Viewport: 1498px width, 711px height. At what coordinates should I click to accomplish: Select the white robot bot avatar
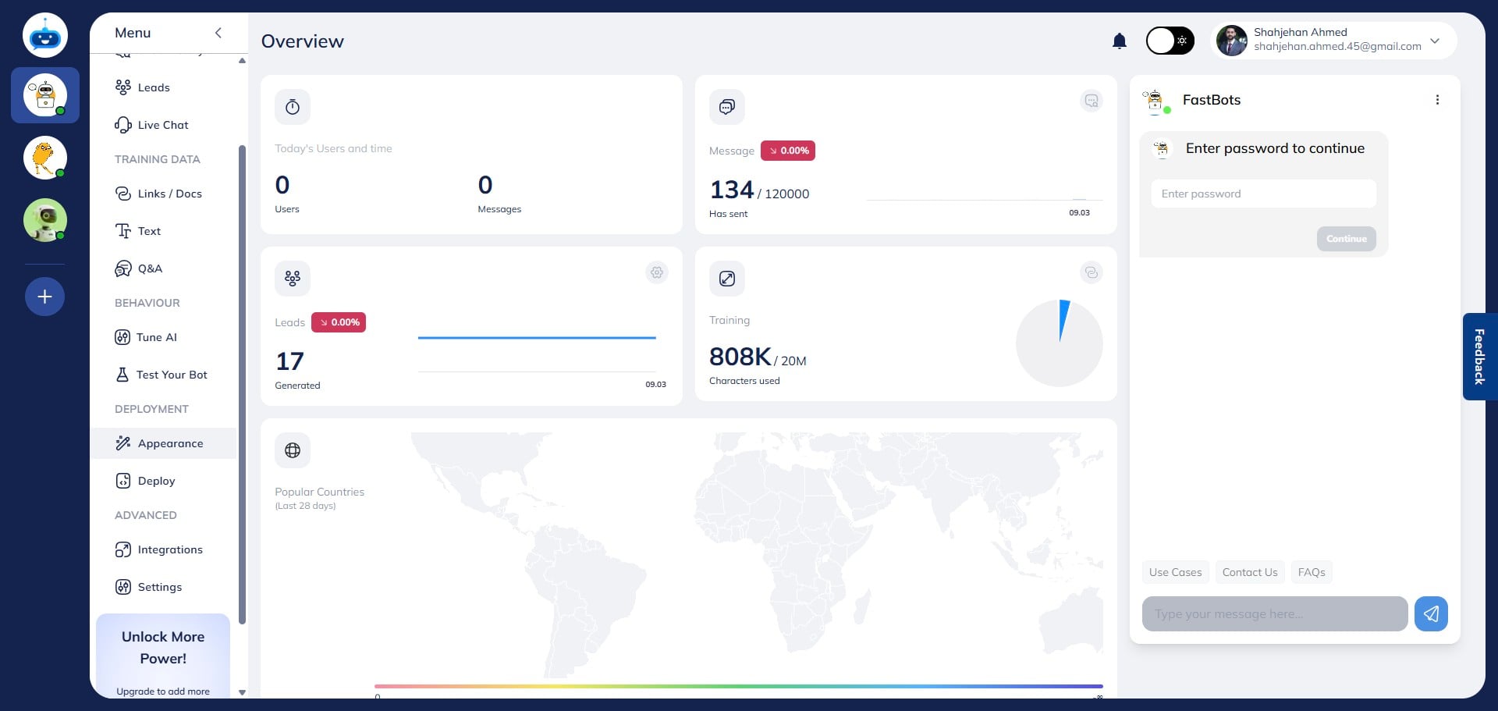45,95
